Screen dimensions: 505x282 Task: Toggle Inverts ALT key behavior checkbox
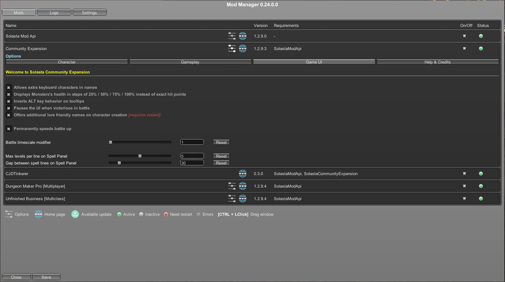[x=9, y=101]
